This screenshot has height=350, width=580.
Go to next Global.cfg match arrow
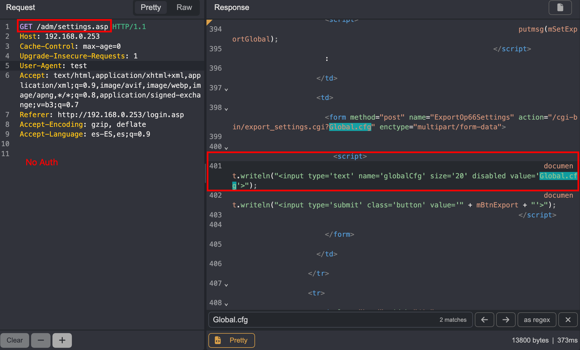coord(506,320)
